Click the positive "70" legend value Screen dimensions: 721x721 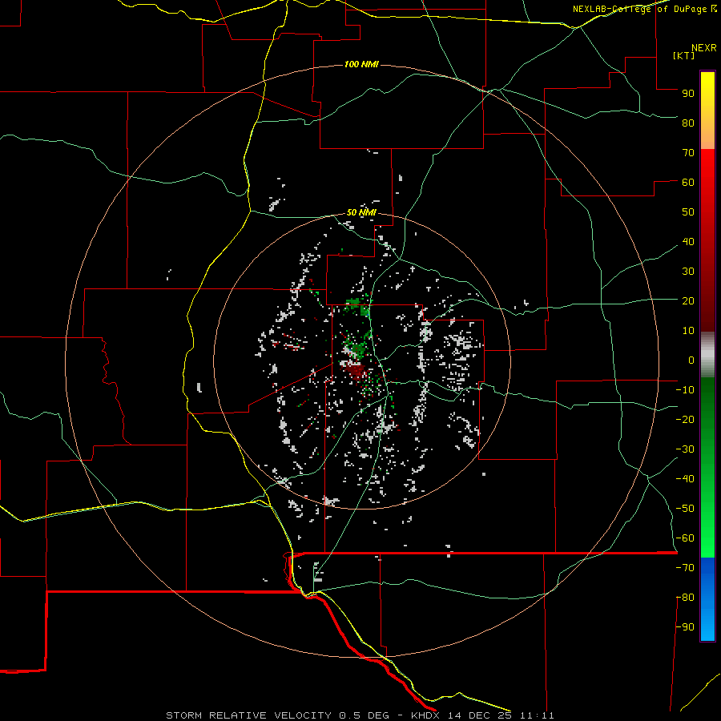(688, 153)
